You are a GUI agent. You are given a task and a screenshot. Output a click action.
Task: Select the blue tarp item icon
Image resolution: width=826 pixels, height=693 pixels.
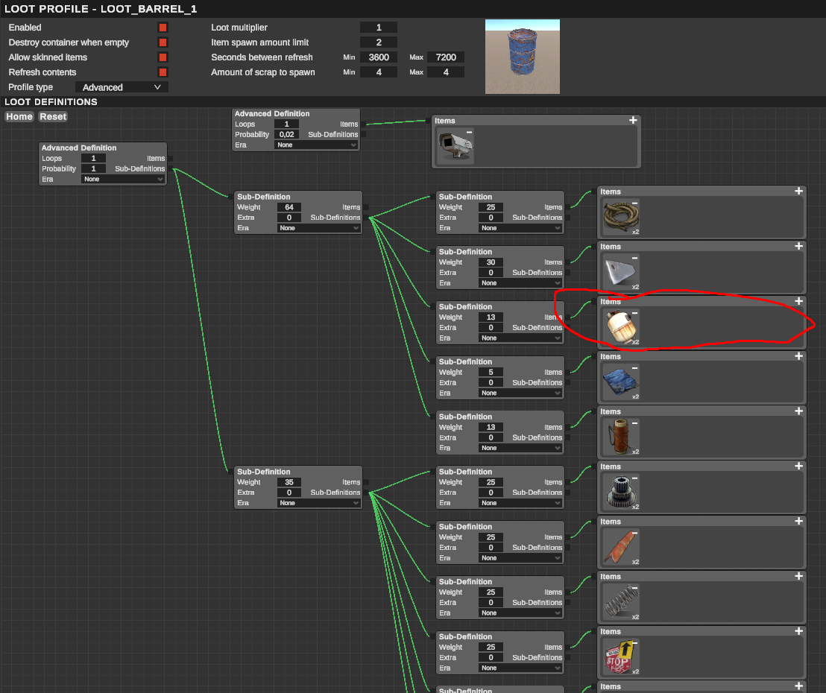tap(620, 382)
